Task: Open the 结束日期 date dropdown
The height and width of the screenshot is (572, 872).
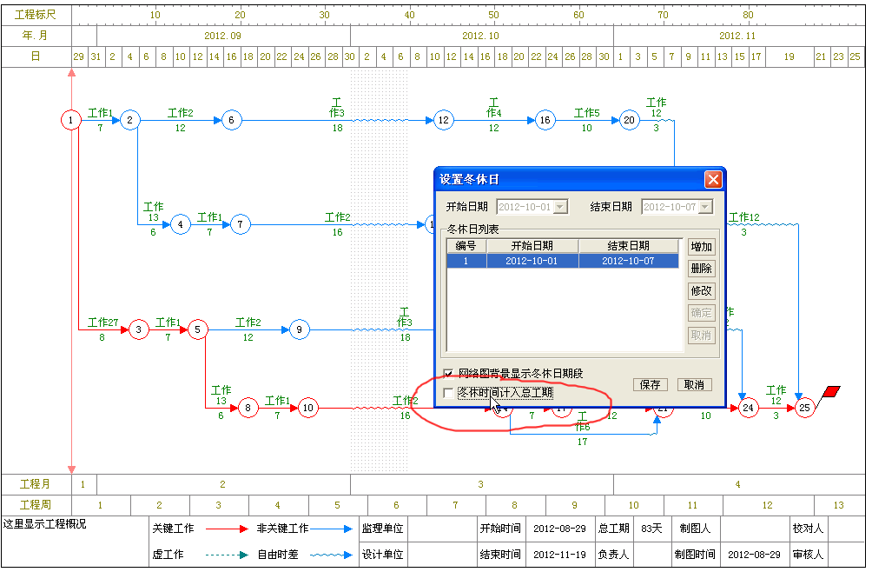Action: tap(705, 207)
